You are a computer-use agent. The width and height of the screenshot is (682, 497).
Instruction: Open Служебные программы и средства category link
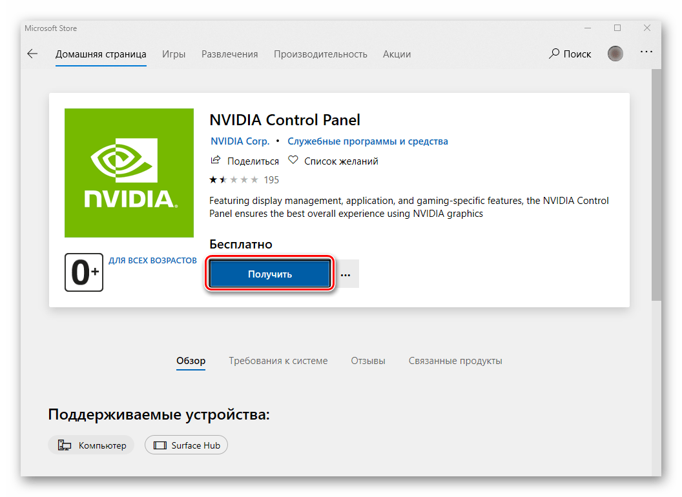(x=367, y=141)
